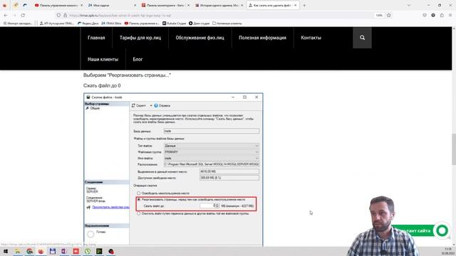This screenshot has height=256, width=456.
Task: Open the floppy disk taskbar app
Action: pyautogui.click(x=52, y=251)
